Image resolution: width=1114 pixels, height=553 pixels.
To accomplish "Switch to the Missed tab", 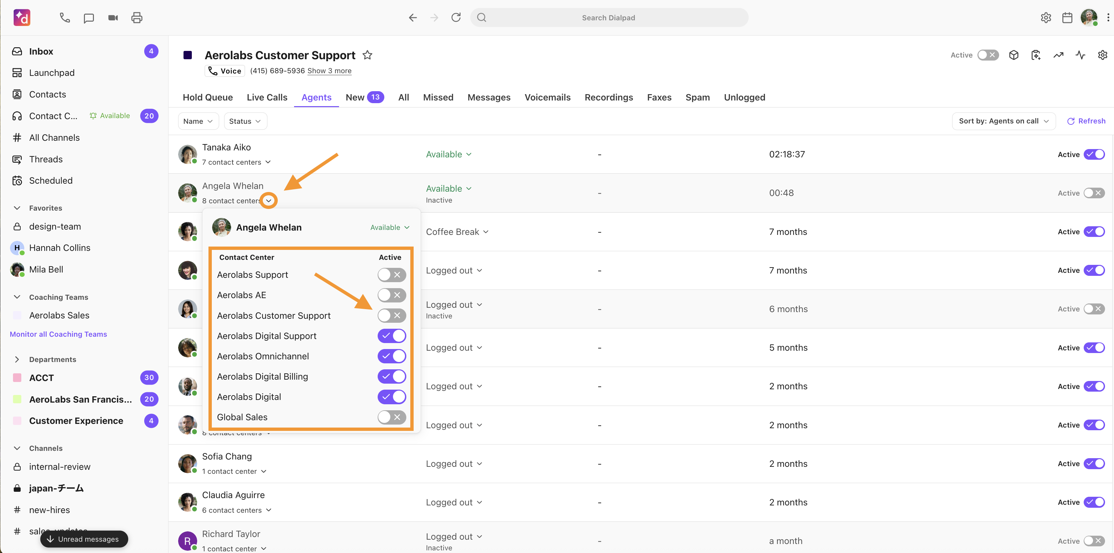I will point(438,97).
